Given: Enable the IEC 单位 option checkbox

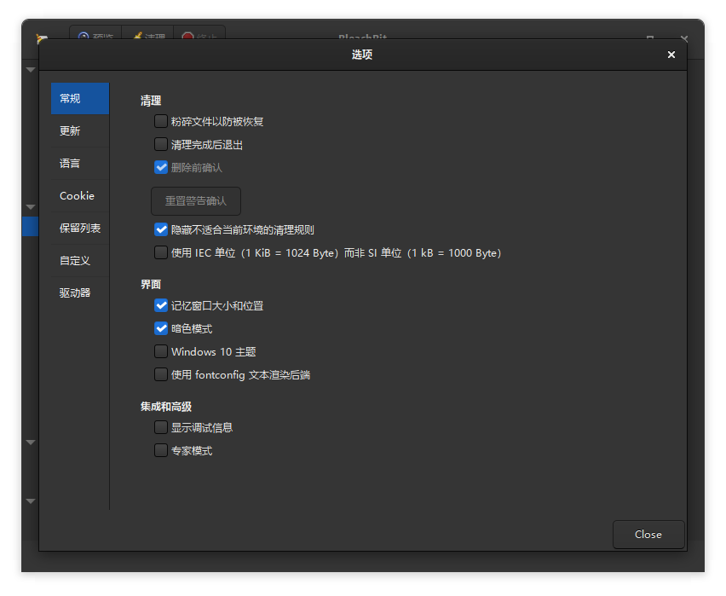Looking at the screenshot, I should 161,252.
